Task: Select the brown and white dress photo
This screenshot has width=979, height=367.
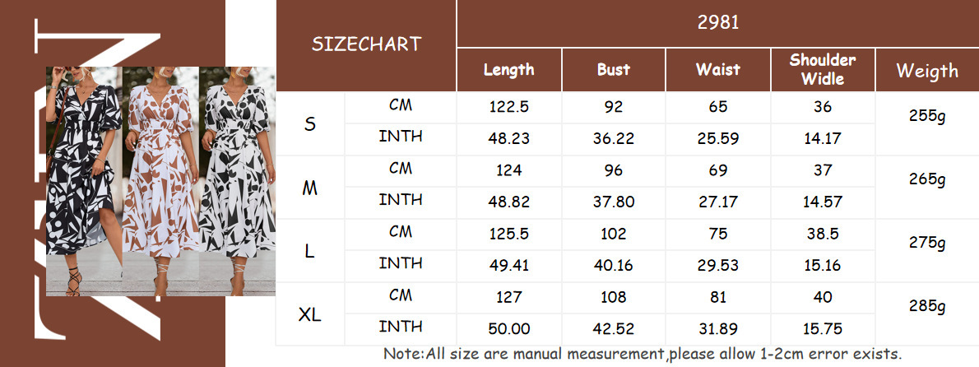Action: (x=160, y=181)
